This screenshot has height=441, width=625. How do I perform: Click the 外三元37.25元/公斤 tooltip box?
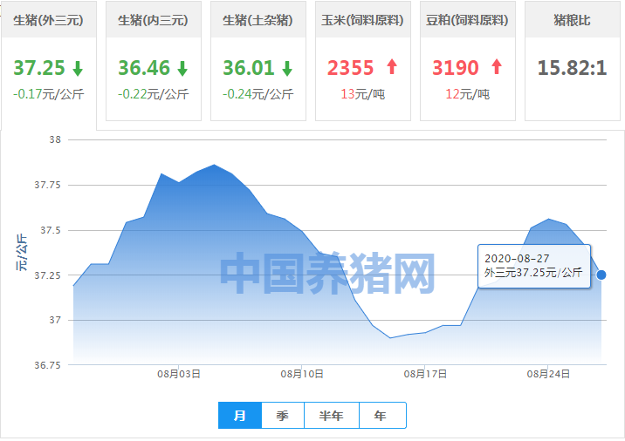(533, 266)
